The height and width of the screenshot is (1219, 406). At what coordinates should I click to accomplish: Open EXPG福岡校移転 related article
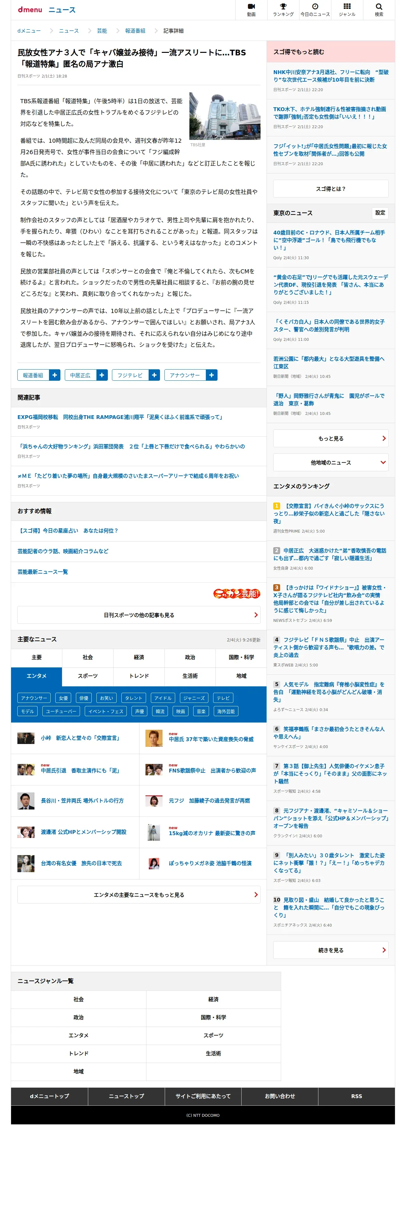[120, 417]
